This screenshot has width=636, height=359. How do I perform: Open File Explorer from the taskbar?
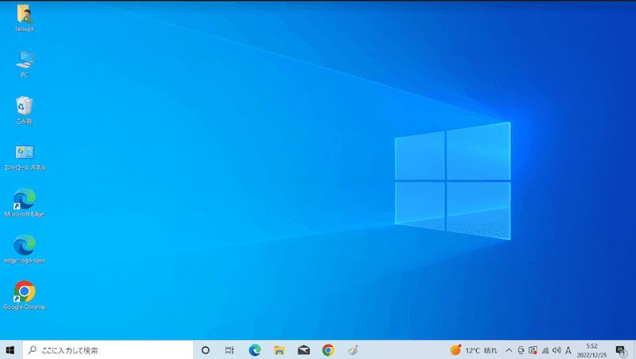click(279, 350)
